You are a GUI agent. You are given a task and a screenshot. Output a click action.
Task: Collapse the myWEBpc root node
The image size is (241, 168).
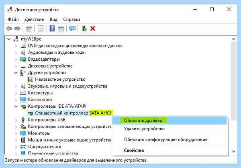click(9, 39)
